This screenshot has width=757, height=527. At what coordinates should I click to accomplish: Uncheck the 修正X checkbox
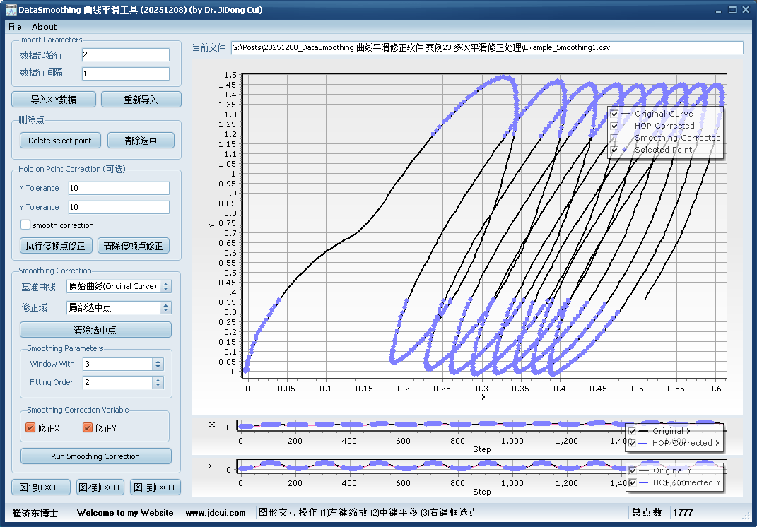point(30,427)
